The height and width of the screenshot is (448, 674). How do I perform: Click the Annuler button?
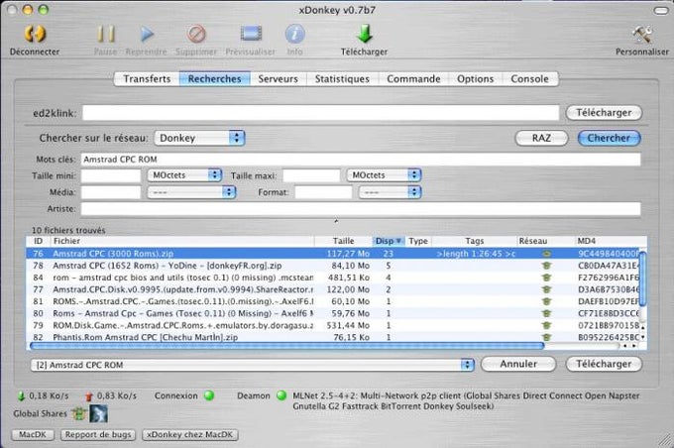click(x=518, y=364)
